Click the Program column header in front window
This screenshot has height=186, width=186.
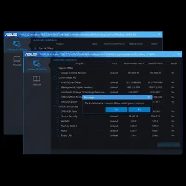click(x=80, y=64)
